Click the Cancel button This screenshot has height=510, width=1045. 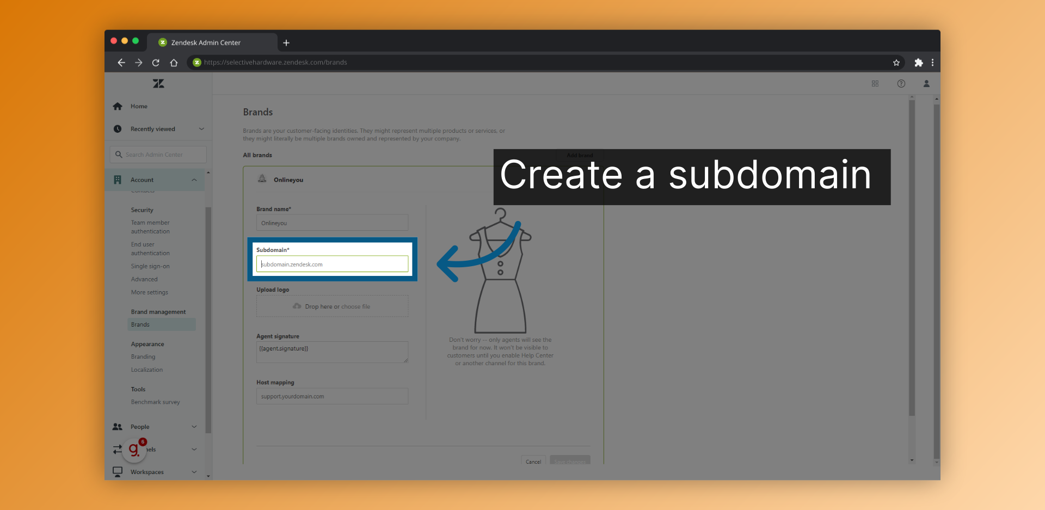tap(533, 461)
